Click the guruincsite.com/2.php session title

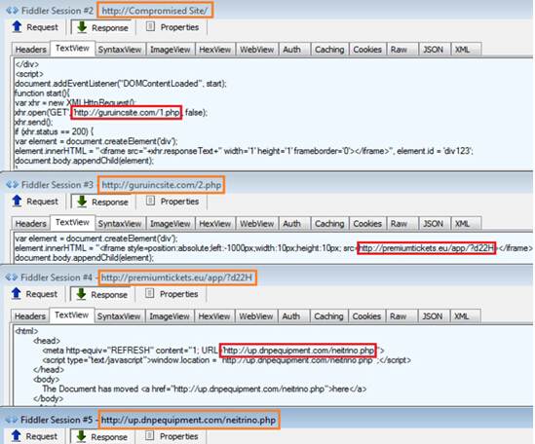[x=162, y=185]
